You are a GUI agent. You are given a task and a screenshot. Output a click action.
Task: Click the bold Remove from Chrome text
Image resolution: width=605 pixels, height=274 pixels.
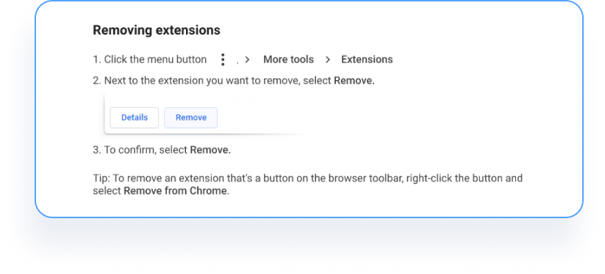[x=175, y=191]
